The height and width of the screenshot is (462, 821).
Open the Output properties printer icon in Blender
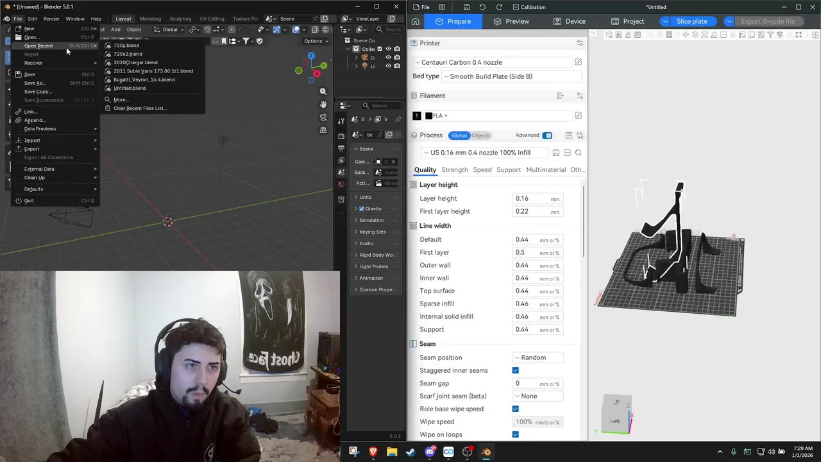[x=341, y=148]
